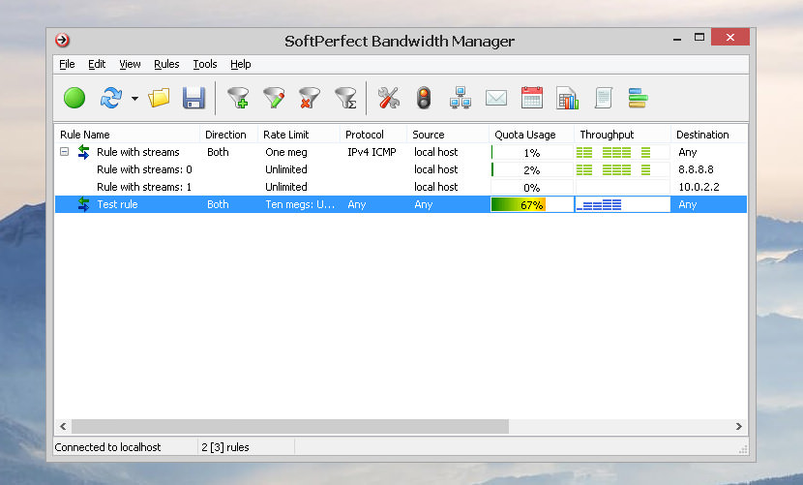Click the horizontal scrollbar thumb

point(290,426)
